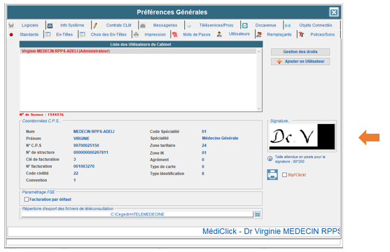The width and height of the screenshot is (390, 252).
Task: Click the Spécialité value Médecine Générale
Action: [x=220, y=138]
